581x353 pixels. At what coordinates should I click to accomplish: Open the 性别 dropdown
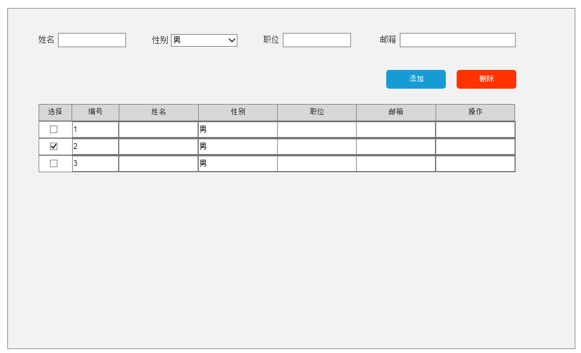pos(204,40)
